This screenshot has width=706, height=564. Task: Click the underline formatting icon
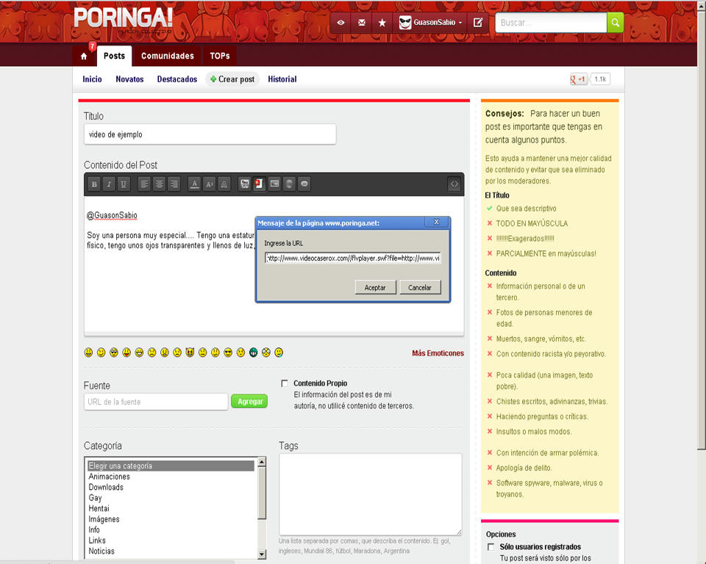[124, 184]
